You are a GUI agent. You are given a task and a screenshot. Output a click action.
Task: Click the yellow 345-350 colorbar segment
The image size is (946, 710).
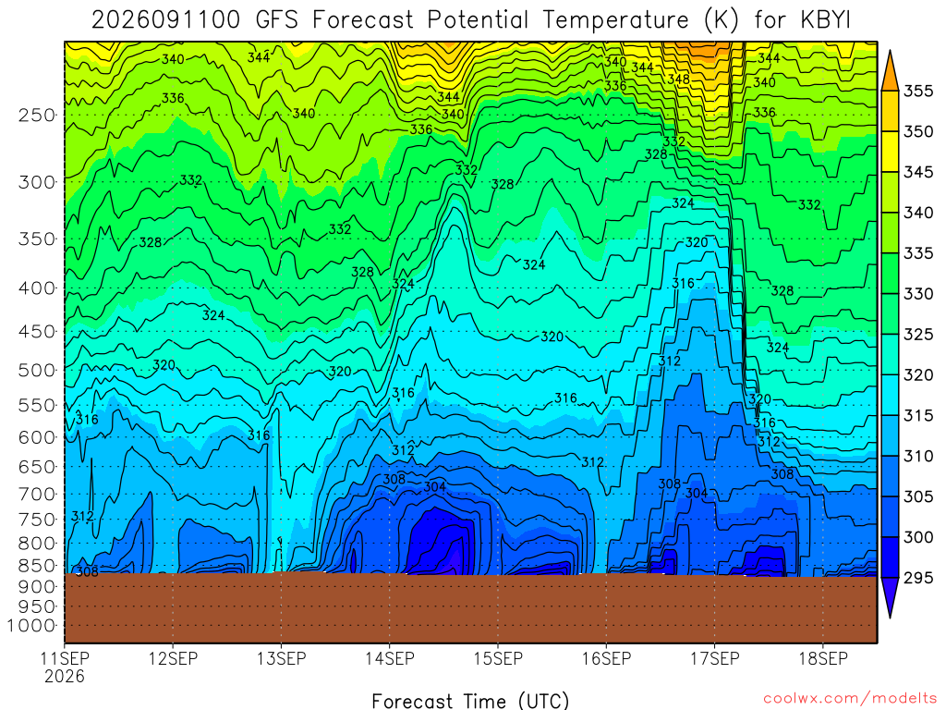point(890,152)
